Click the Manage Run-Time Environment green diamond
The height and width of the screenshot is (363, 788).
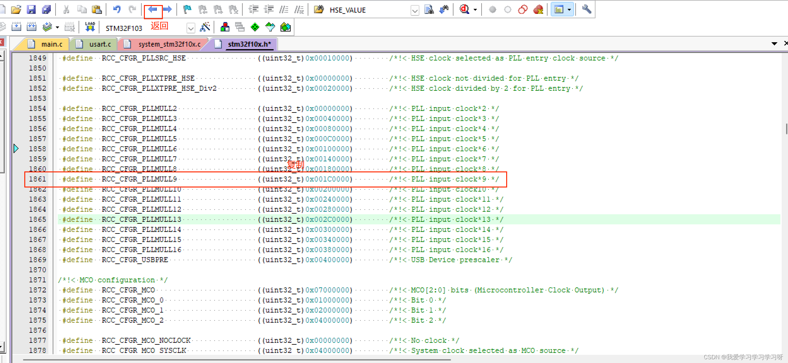pos(255,27)
